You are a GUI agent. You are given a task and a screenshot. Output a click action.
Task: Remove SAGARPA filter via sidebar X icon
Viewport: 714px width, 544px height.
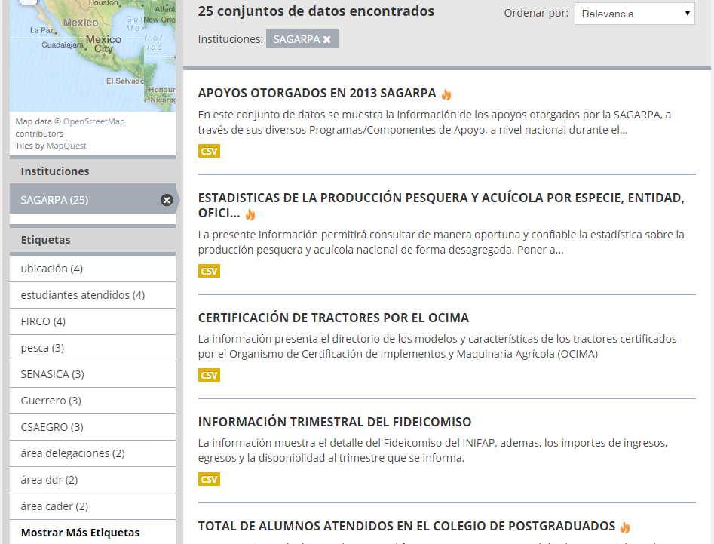(167, 200)
